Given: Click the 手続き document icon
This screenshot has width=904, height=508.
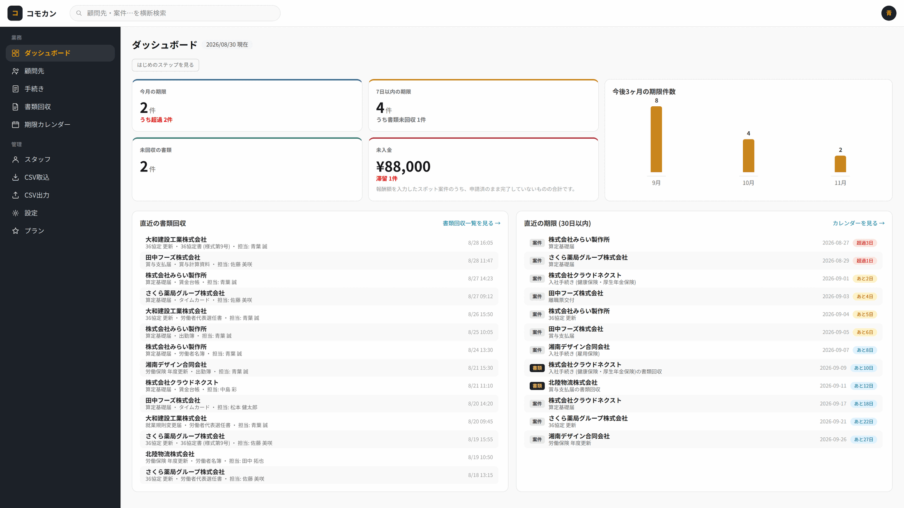Looking at the screenshot, I should point(16,89).
